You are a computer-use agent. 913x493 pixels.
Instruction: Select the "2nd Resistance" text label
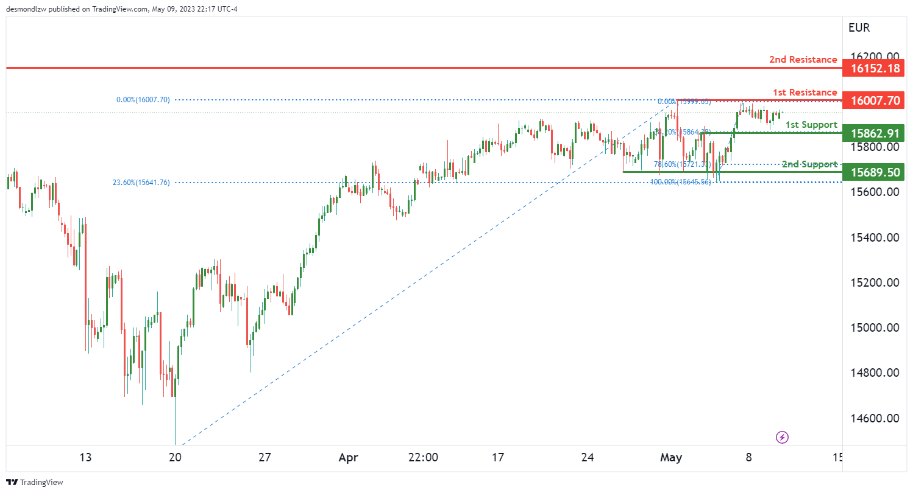coord(803,60)
